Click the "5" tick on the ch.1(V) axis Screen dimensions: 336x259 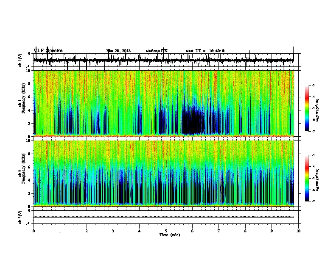tap(29, 54)
